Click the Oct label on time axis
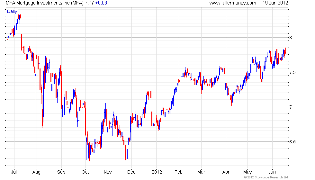This screenshot has width=315, height=180. [85, 172]
